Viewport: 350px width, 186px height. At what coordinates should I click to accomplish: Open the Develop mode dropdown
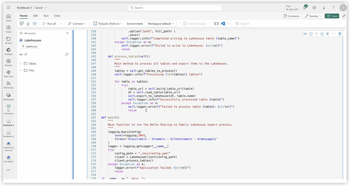pos(313,16)
